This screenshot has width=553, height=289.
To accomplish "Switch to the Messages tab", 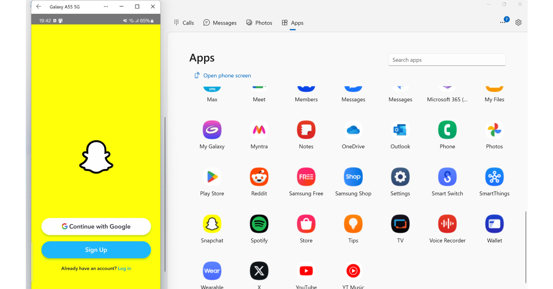I will click(220, 23).
